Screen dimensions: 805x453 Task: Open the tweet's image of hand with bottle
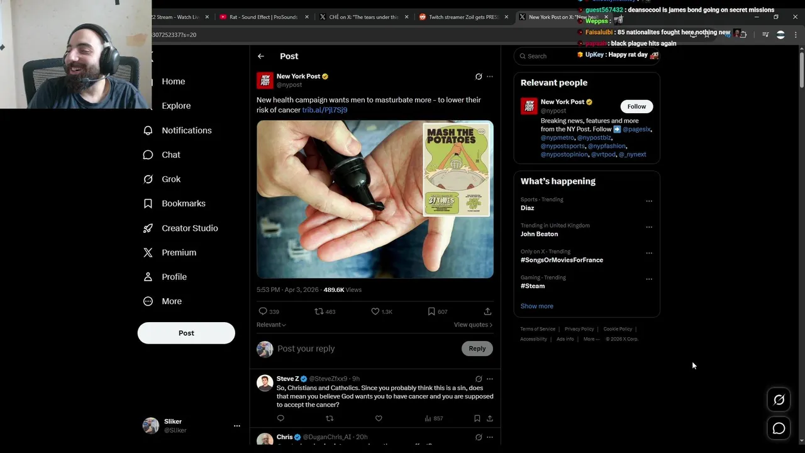tap(375, 199)
